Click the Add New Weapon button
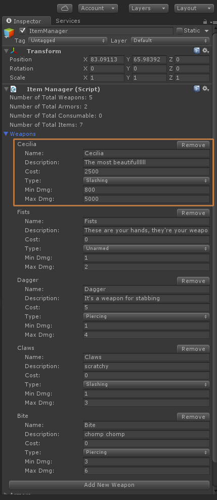Image resolution: width=217 pixels, height=500 pixels. [109, 485]
